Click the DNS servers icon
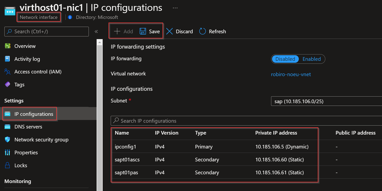 click(x=7, y=127)
